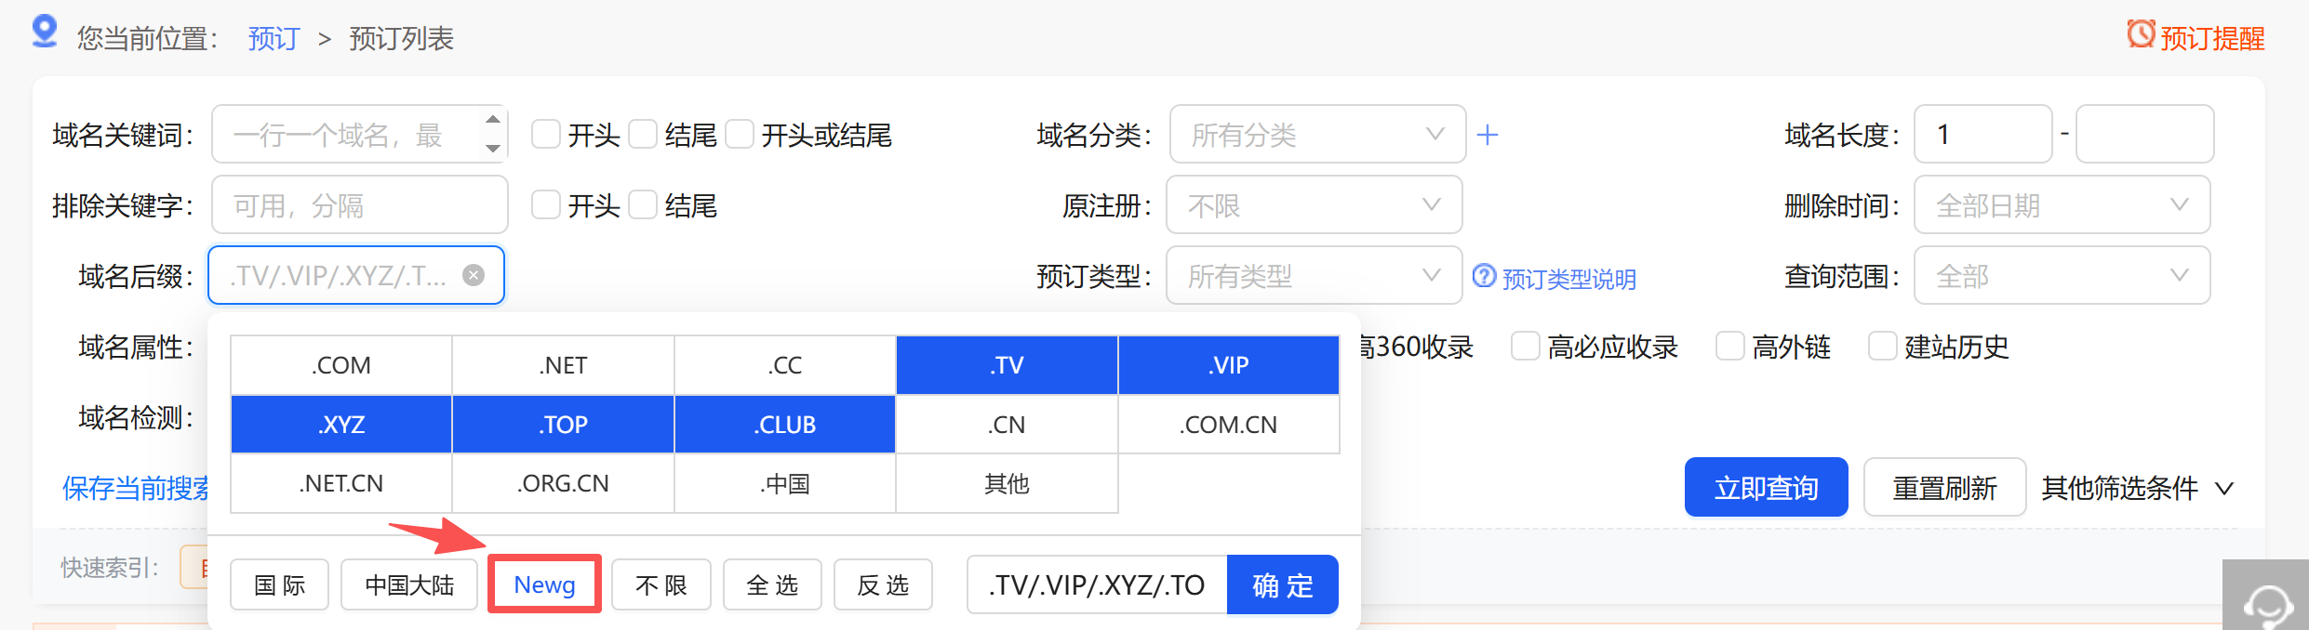Click the 预订提醒 alarm clock icon
The width and height of the screenshot is (2309, 630).
[2141, 34]
